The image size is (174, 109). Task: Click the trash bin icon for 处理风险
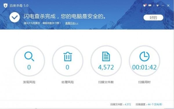click(68, 57)
